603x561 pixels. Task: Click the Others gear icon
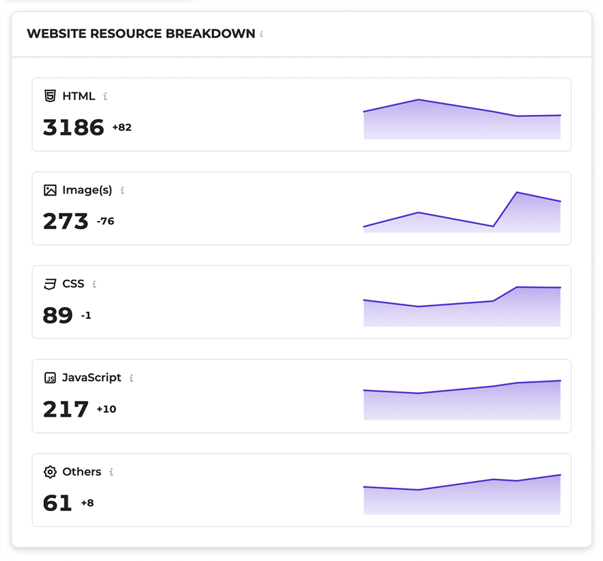[x=50, y=472]
